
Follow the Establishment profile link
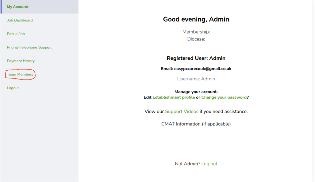click(173, 97)
